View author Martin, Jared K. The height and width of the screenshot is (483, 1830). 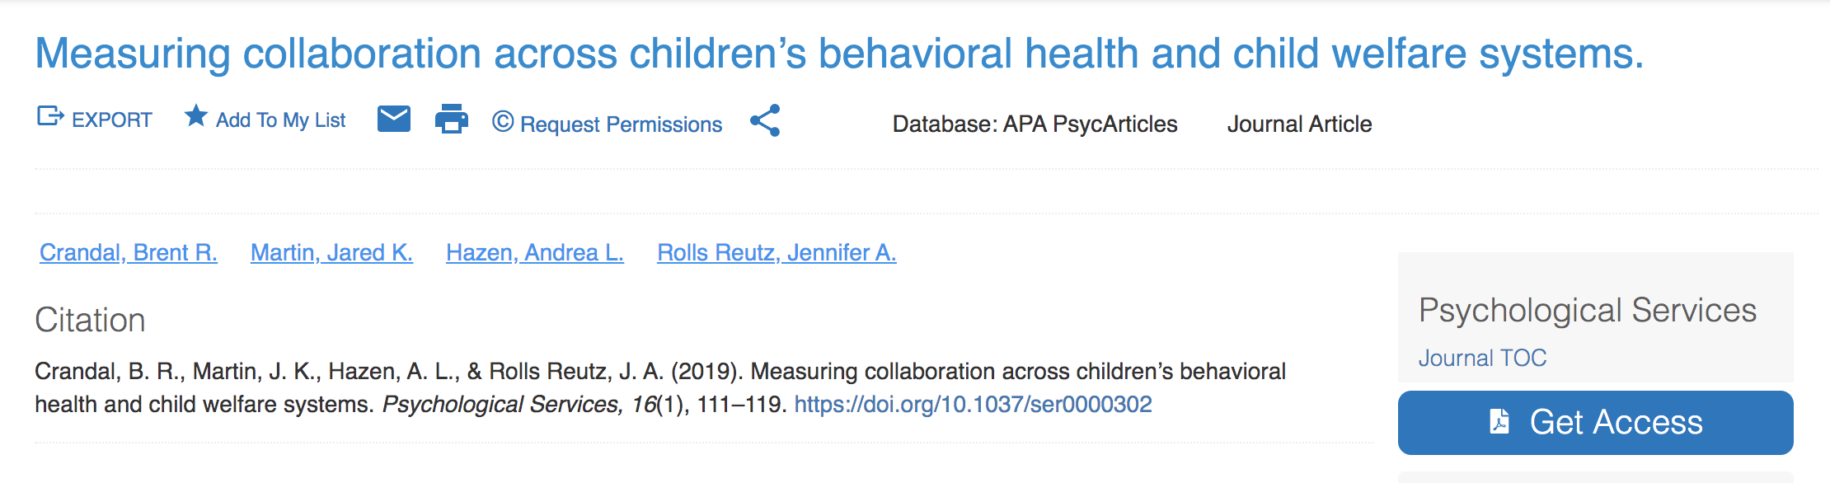pos(331,252)
